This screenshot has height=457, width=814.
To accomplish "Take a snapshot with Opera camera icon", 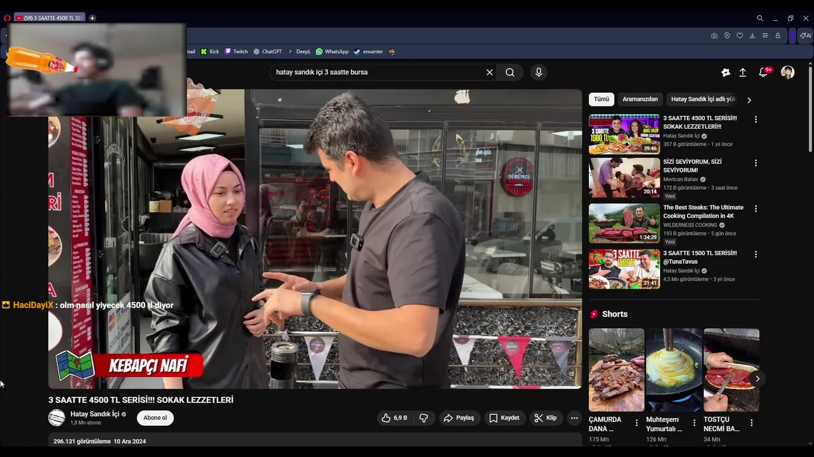I will coord(714,36).
